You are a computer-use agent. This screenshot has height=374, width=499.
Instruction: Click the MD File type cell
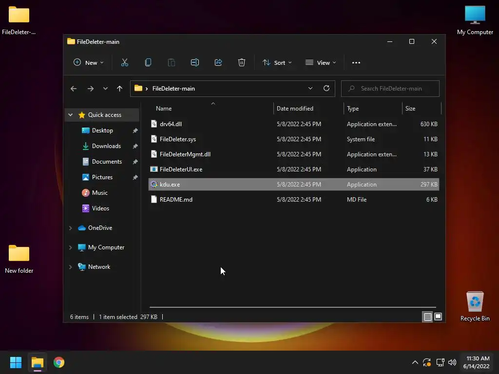tap(356, 200)
